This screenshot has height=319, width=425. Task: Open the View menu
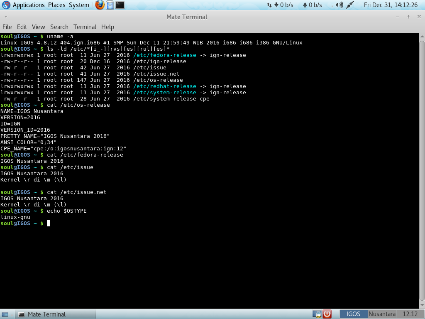(39, 27)
